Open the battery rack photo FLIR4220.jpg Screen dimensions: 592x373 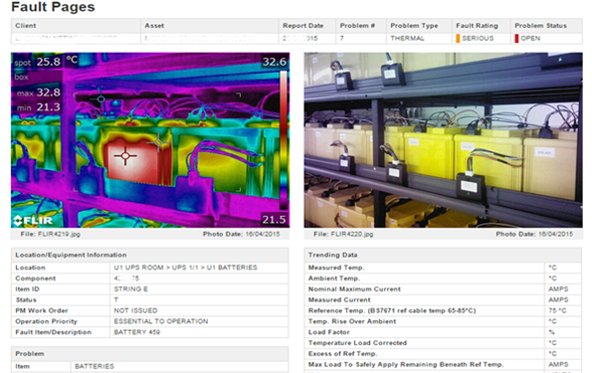coord(443,139)
